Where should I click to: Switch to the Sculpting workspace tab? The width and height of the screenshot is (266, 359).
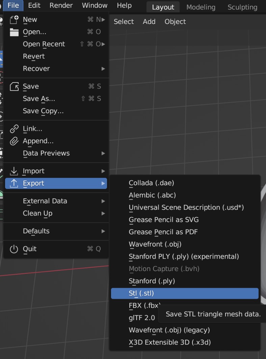242,7
